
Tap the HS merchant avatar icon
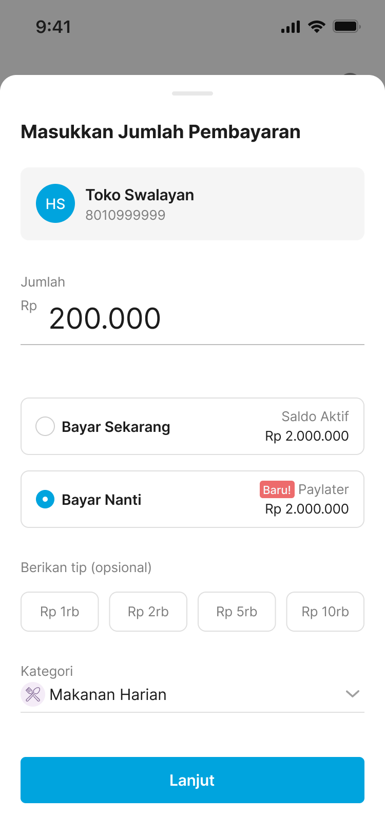coord(55,203)
